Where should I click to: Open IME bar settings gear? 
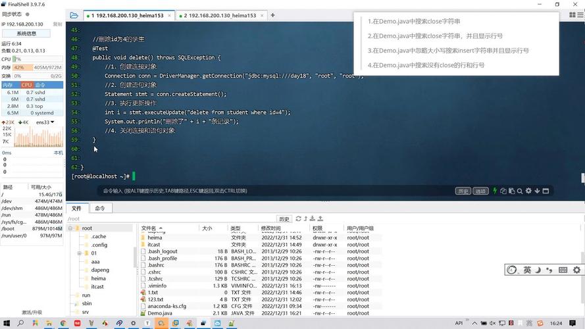(577, 270)
